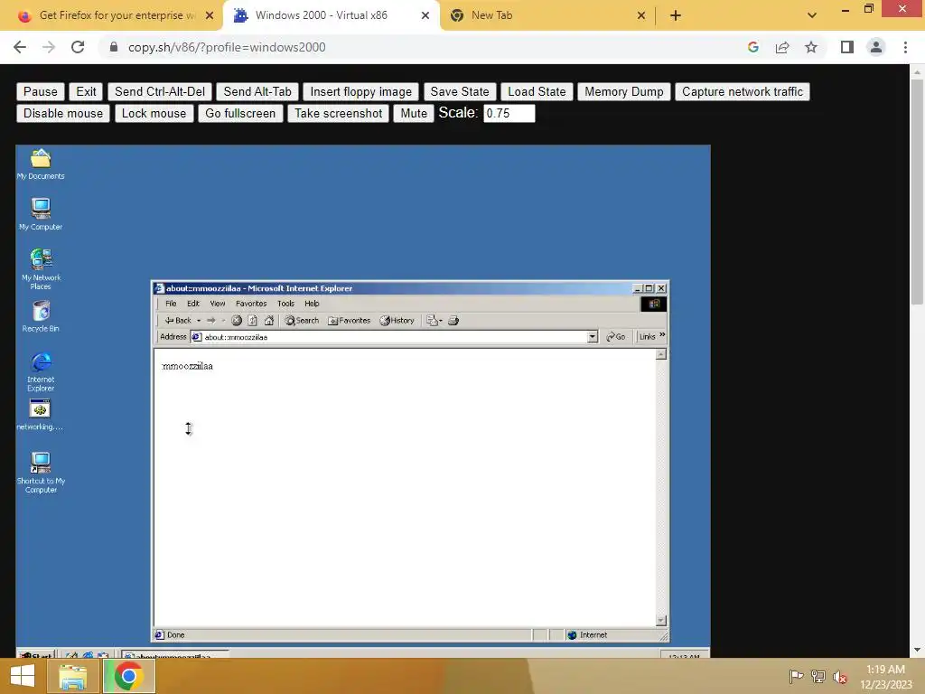Click the Send Ctrl-Alt-Del button

coord(160,91)
